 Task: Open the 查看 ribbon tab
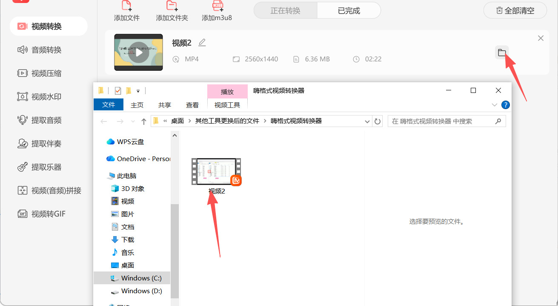(x=192, y=105)
